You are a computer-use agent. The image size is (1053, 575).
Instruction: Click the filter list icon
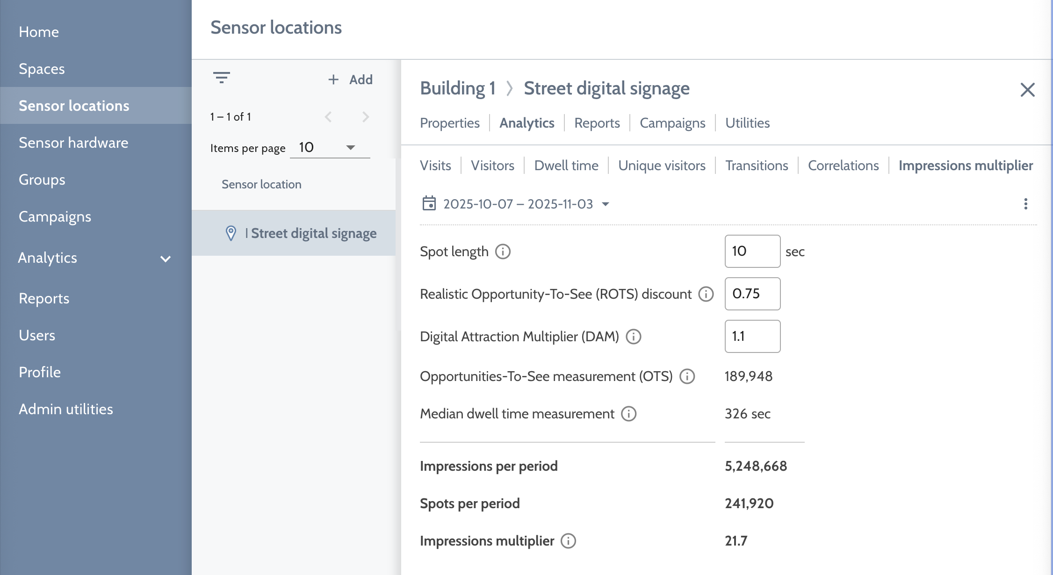(x=221, y=78)
